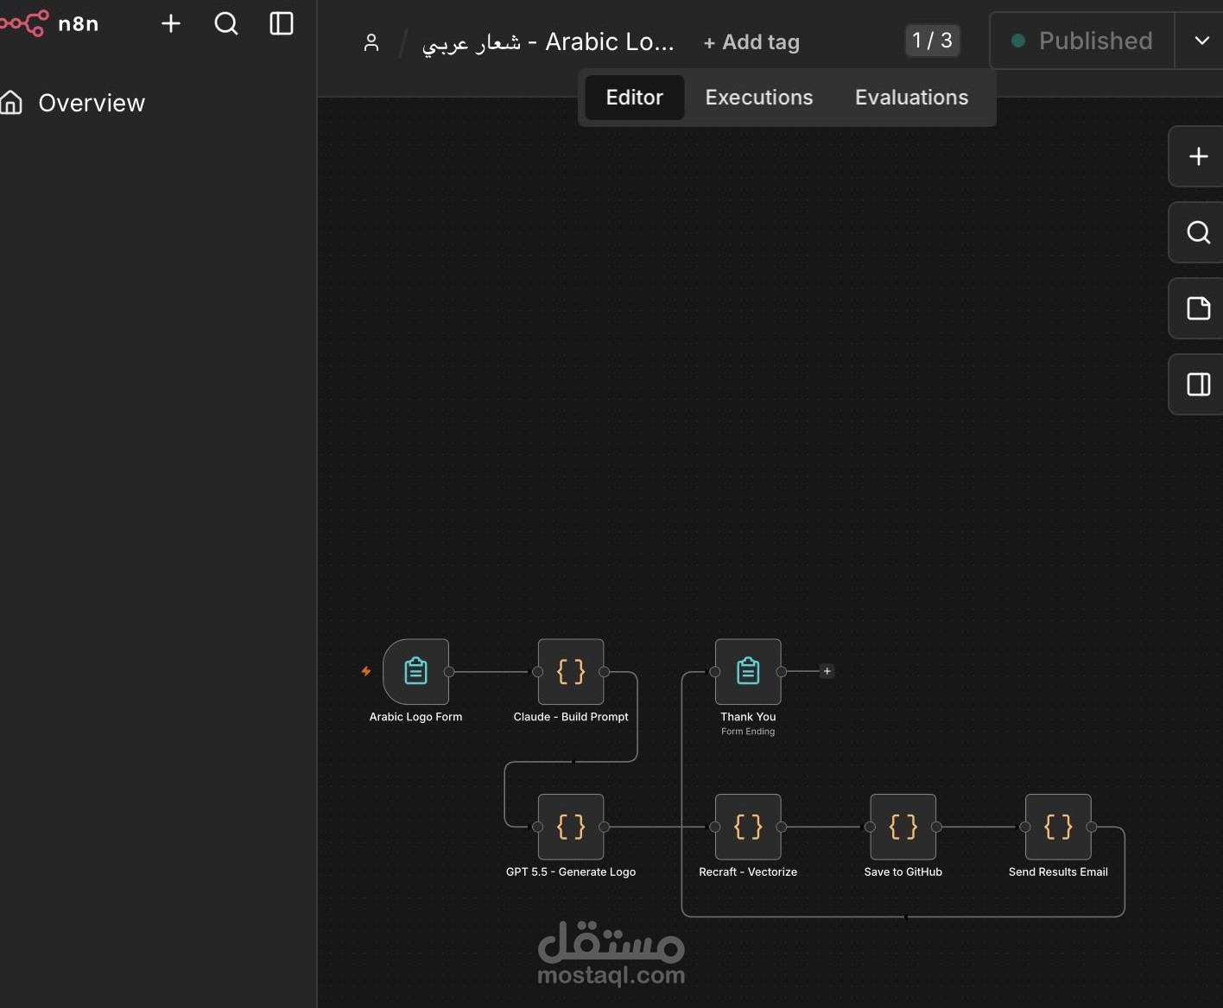Click the GPT 5.5 - Generate Logo label

[x=571, y=872]
